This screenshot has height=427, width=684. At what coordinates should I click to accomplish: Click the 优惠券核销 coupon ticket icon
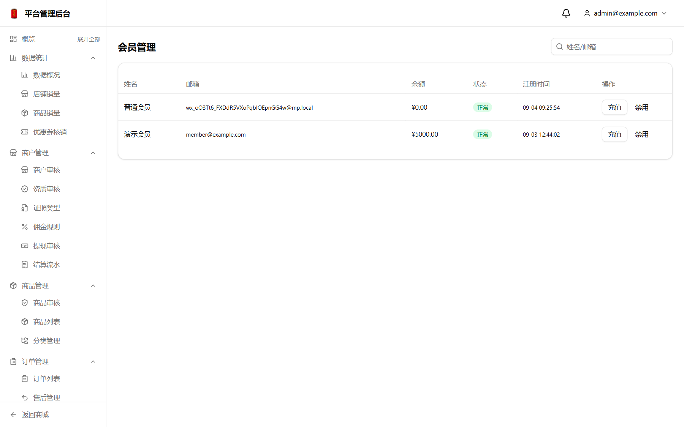(x=25, y=132)
